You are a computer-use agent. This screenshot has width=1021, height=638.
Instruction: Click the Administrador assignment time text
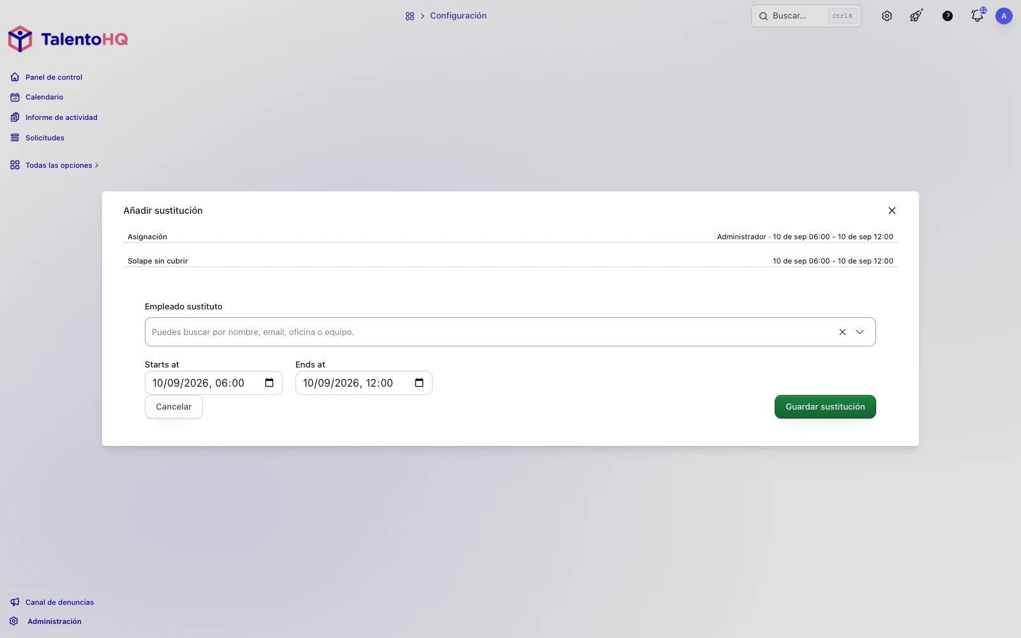[x=805, y=237]
